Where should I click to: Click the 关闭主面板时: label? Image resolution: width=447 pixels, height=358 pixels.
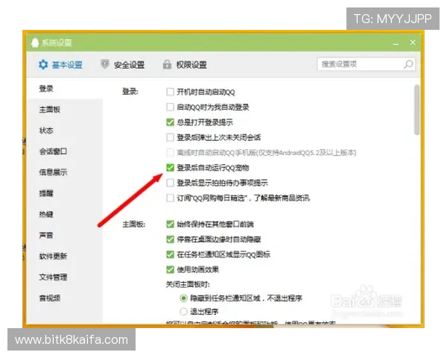188,284
